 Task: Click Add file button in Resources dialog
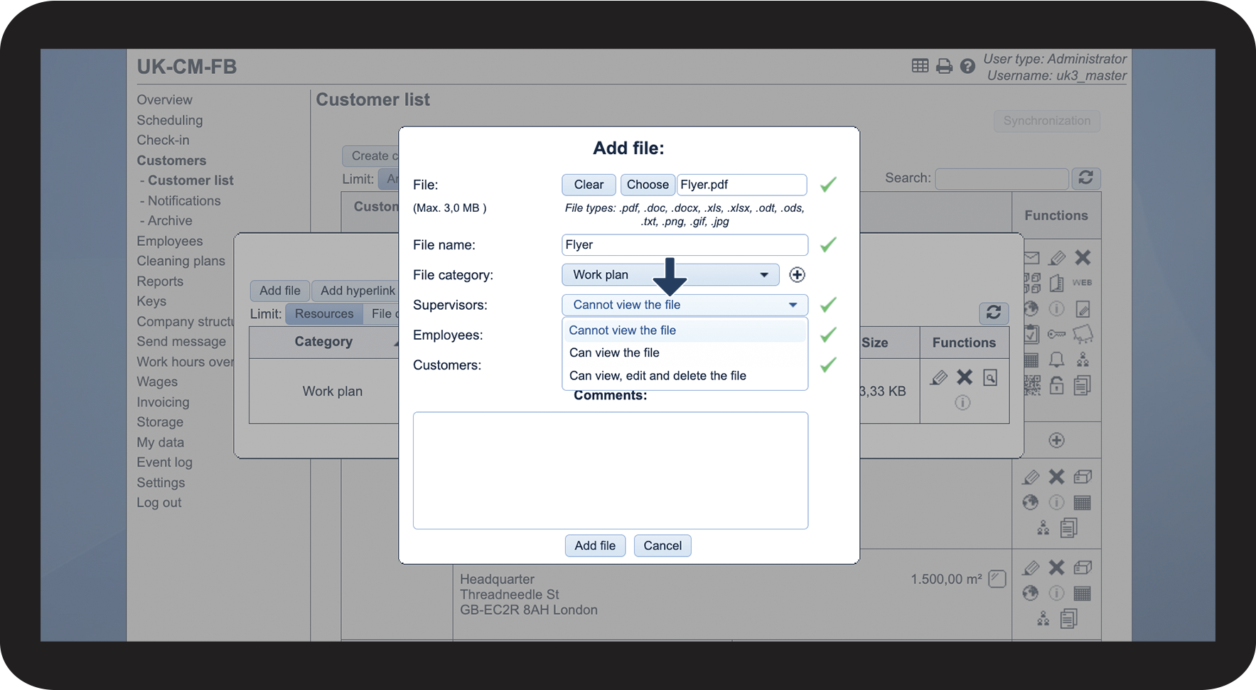coord(280,291)
